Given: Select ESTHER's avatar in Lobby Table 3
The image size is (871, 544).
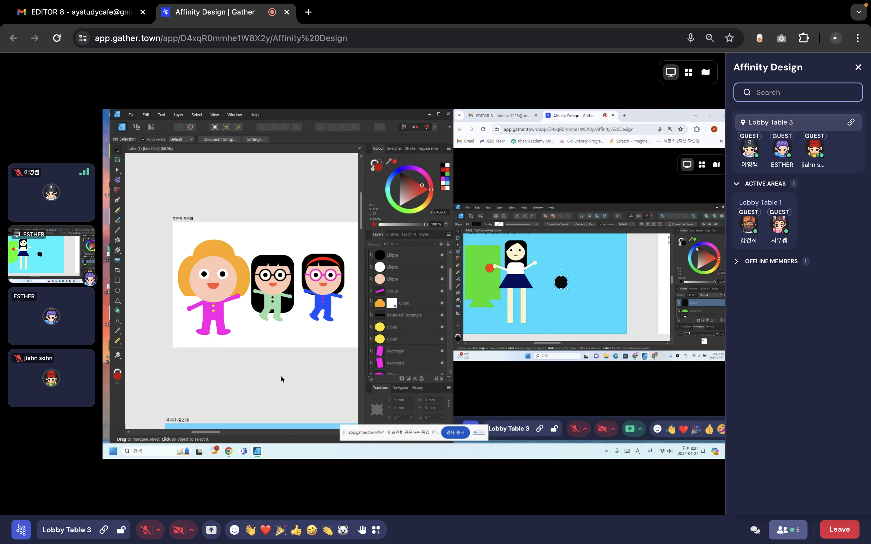Looking at the screenshot, I should 782,149.
